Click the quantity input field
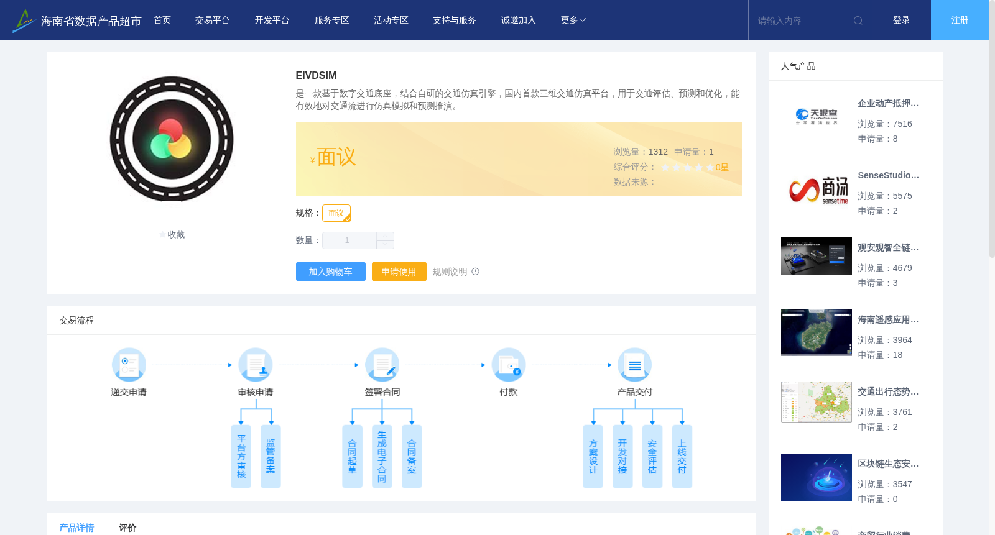Screen dimensions: 995x535 coord(349,240)
